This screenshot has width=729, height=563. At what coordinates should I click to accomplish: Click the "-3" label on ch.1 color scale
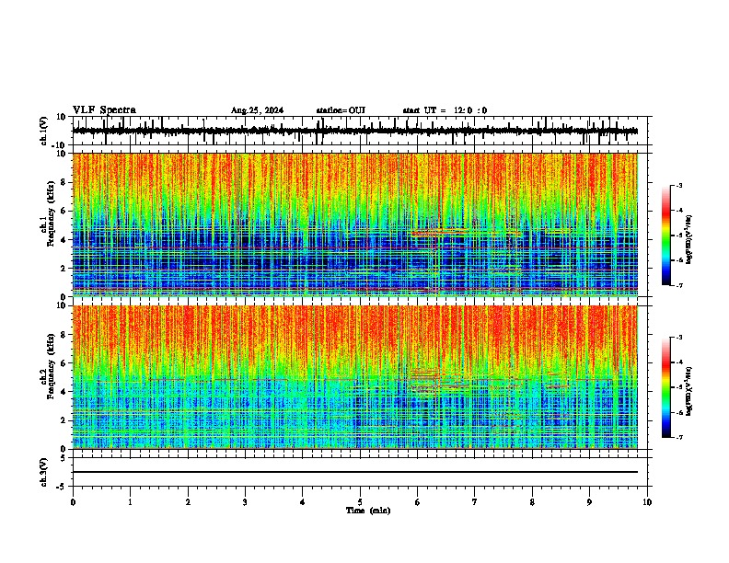[678, 185]
